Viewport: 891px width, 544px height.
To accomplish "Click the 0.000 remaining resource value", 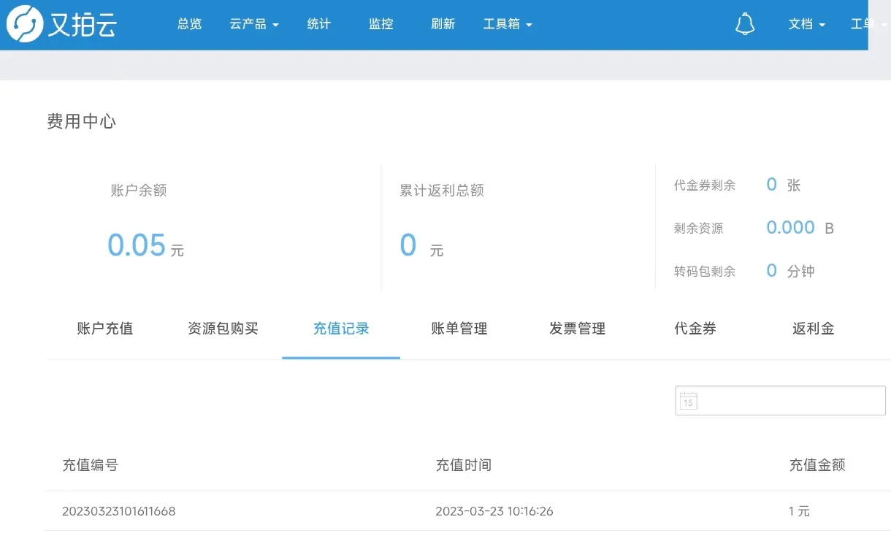I will point(790,228).
